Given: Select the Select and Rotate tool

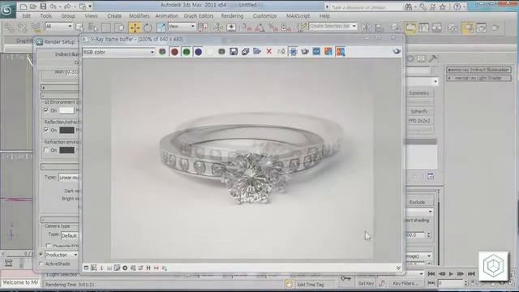Looking at the screenshot, I should click(148, 28).
